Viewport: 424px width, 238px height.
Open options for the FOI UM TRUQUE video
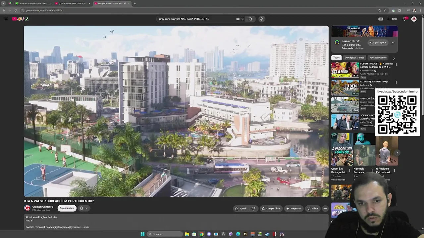pyautogui.click(x=396, y=64)
